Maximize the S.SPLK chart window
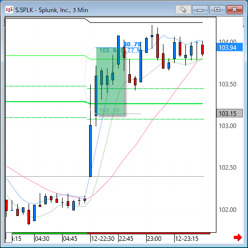The image size is (248, 248). pos(217,10)
